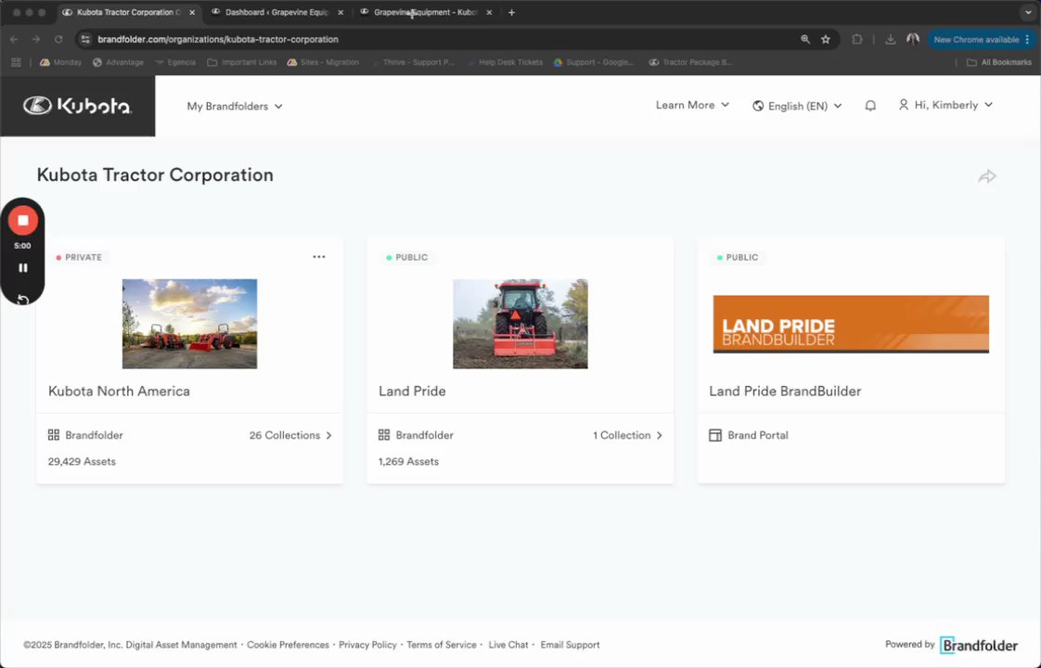Open the Chrome downloads icon
Viewport: 1041px width, 668px height.
(891, 39)
